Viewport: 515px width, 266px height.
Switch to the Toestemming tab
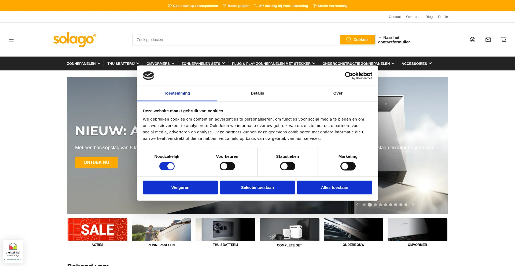tap(177, 93)
